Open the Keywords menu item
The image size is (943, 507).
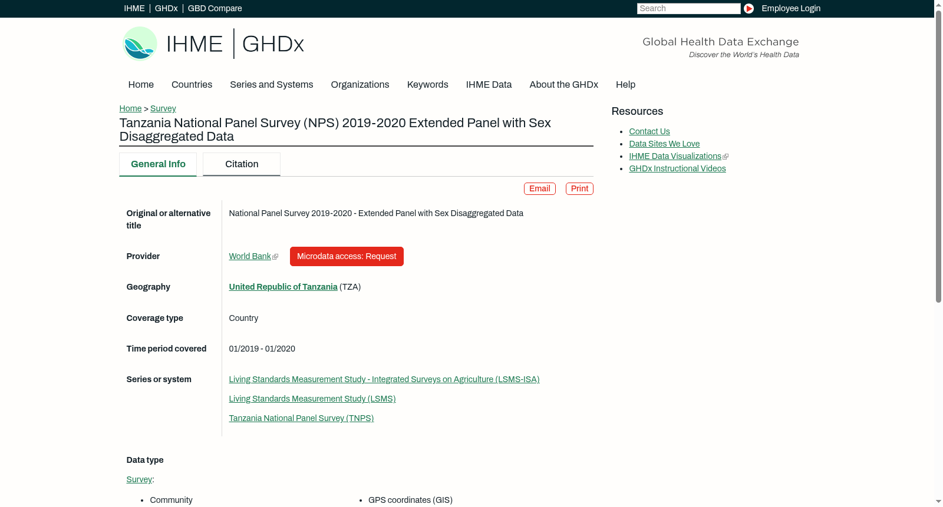[x=428, y=85]
